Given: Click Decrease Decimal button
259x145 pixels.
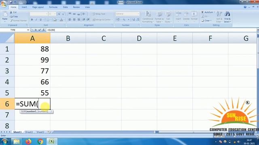Looking at the screenshot, I should coord(138,20).
